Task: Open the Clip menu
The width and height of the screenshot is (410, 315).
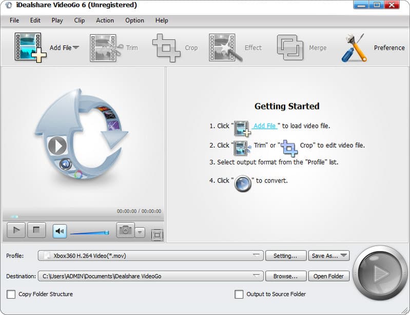Action: point(79,20)
